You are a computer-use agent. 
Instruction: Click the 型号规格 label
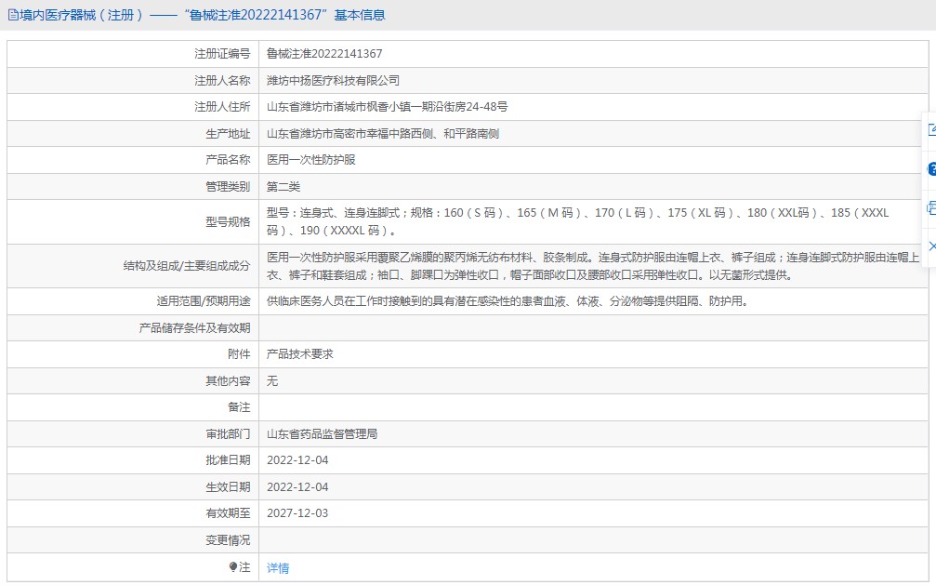[228, 221]
